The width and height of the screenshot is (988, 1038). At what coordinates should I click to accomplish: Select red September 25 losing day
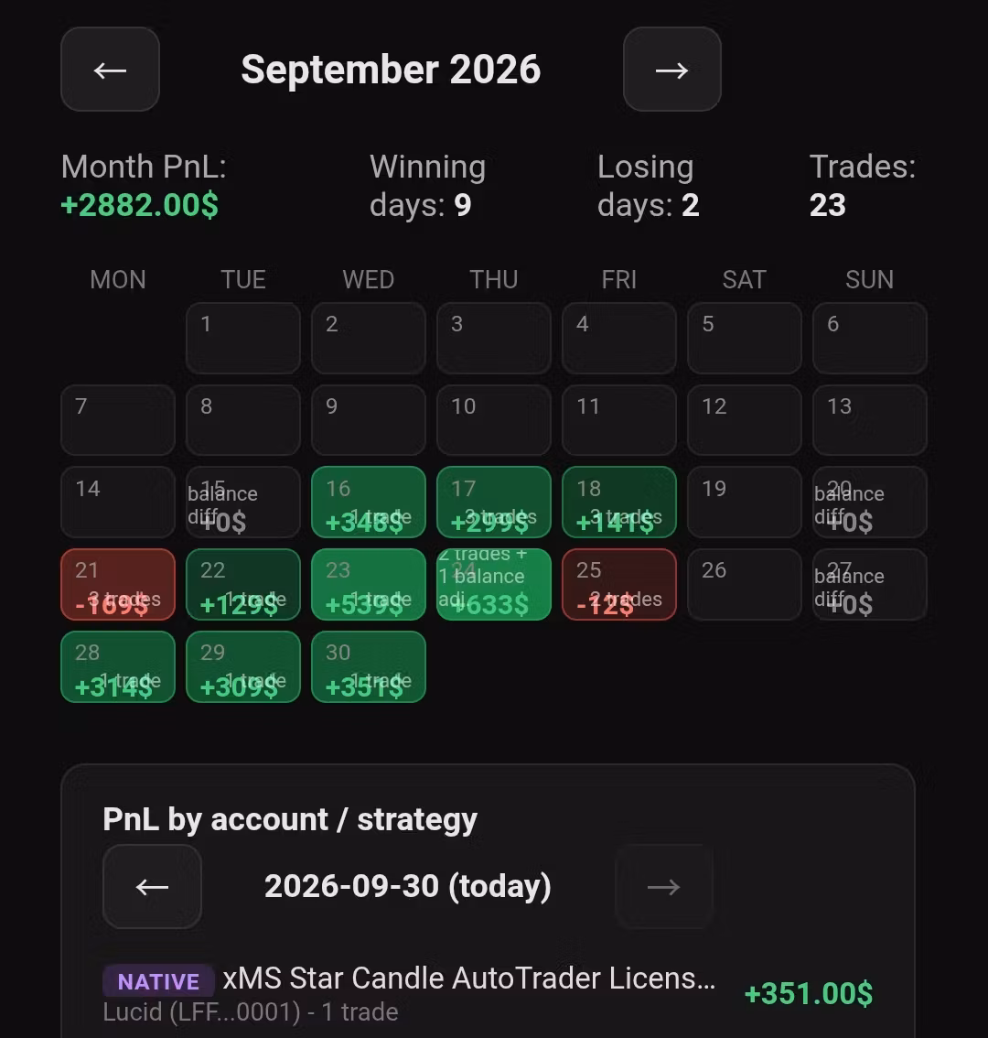coord(619,585)
